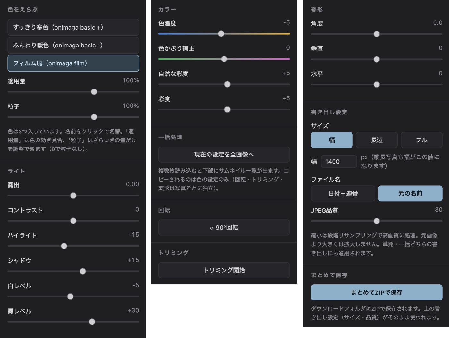Click the 黒レベル slider handle
449x338 pixels.
coord(92,322)
